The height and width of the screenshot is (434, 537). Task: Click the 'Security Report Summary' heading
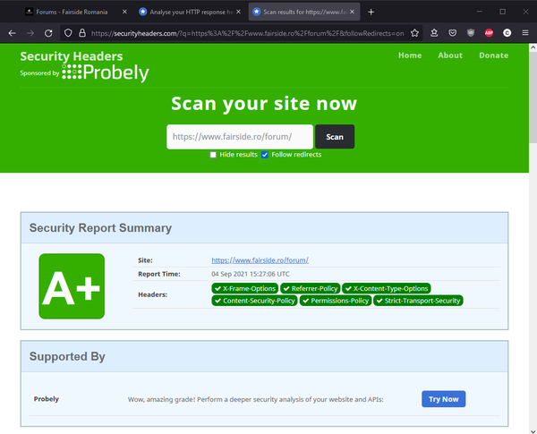pyautogui.click(x=100, y=228)
